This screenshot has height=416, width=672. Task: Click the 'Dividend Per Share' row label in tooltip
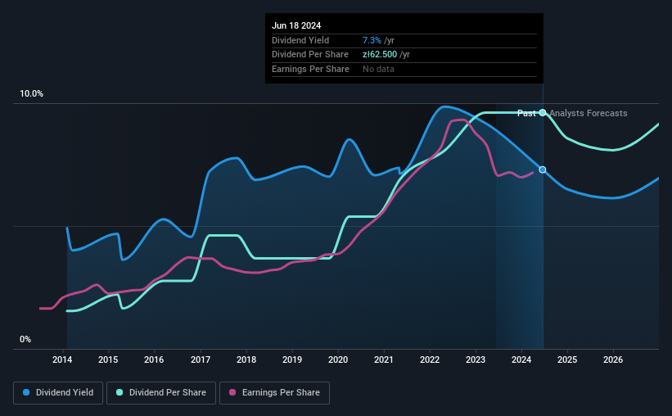tap(310, 55)
